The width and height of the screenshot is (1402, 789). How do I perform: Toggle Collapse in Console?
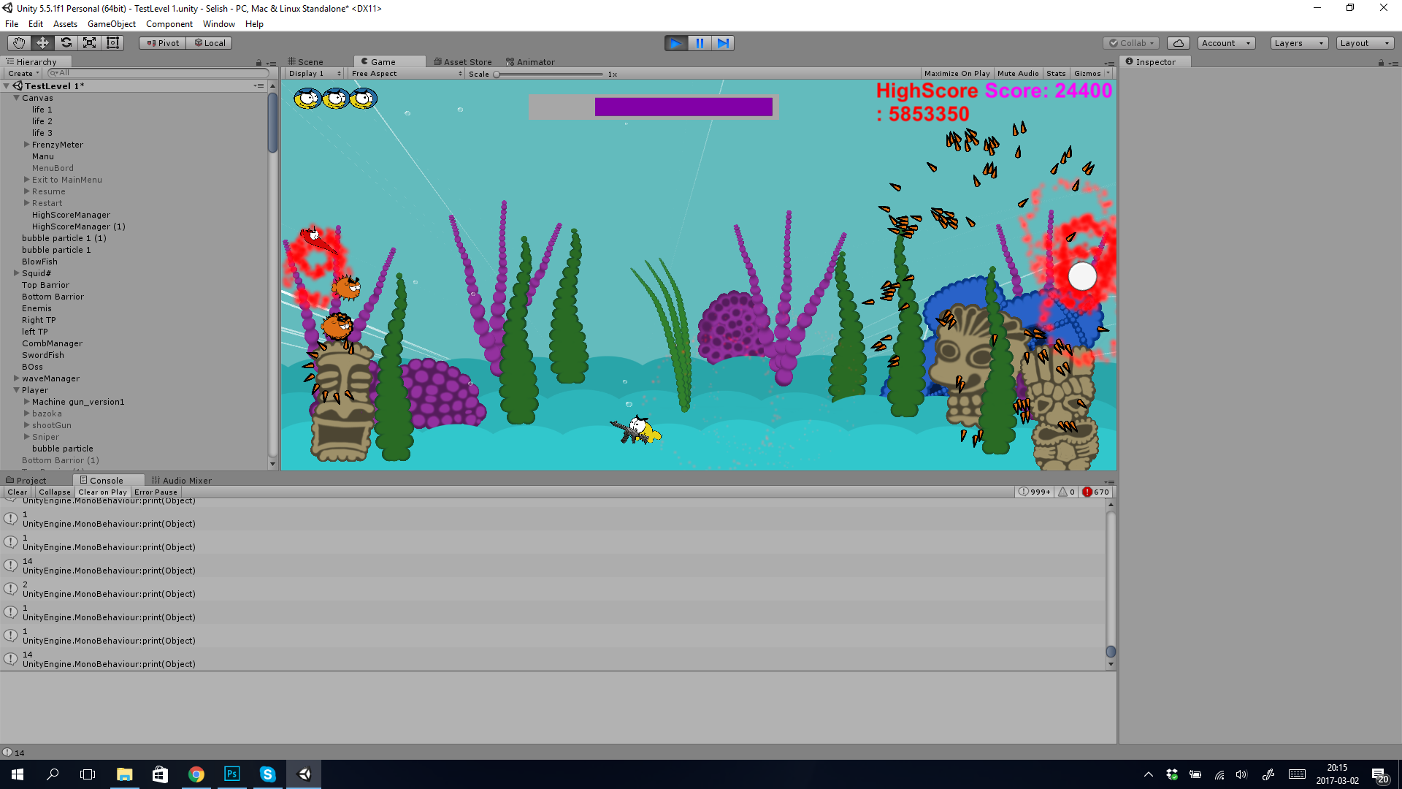pos(55,492)
